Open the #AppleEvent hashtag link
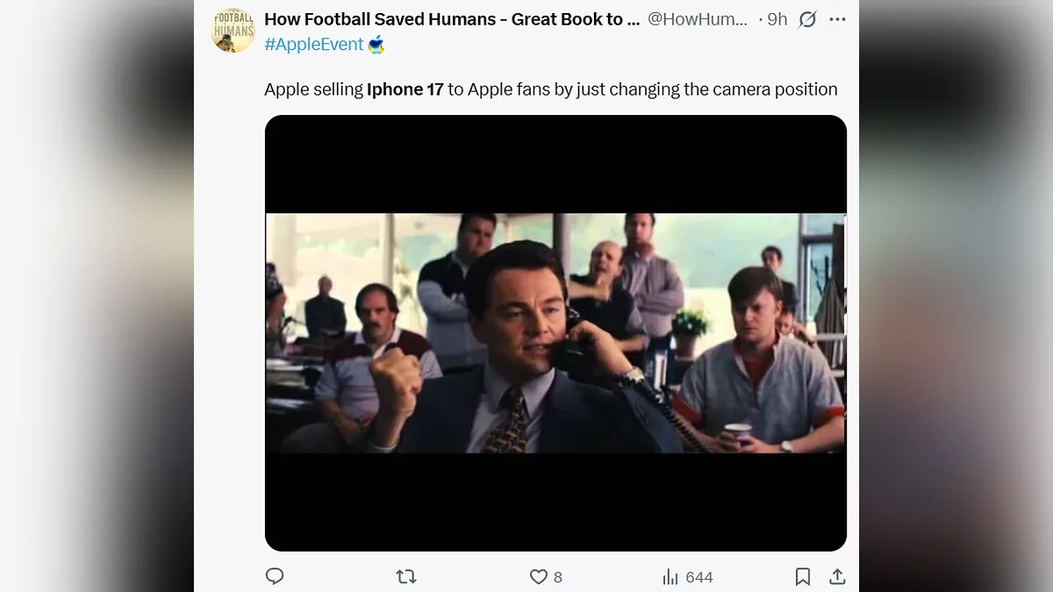1053x592 pixels. coord(313,45)
